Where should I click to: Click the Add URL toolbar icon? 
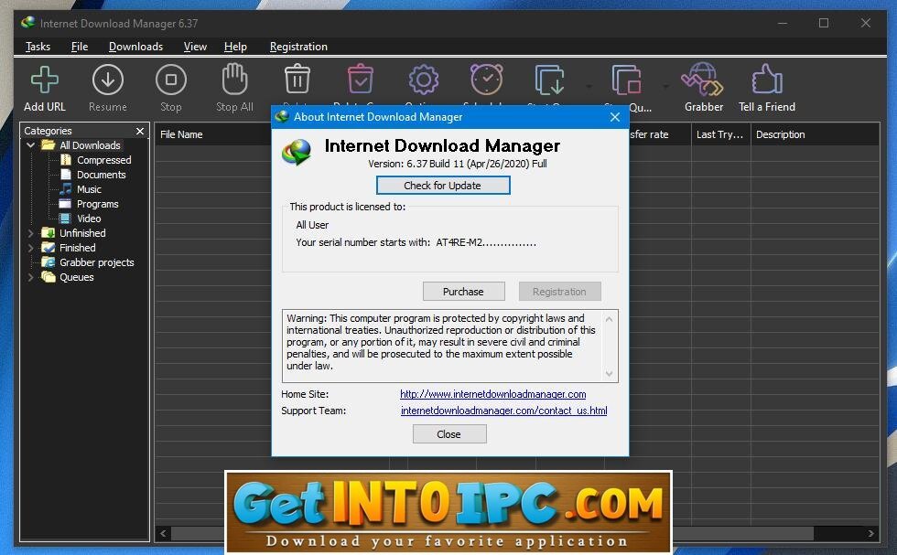click(x=44, y=80)
